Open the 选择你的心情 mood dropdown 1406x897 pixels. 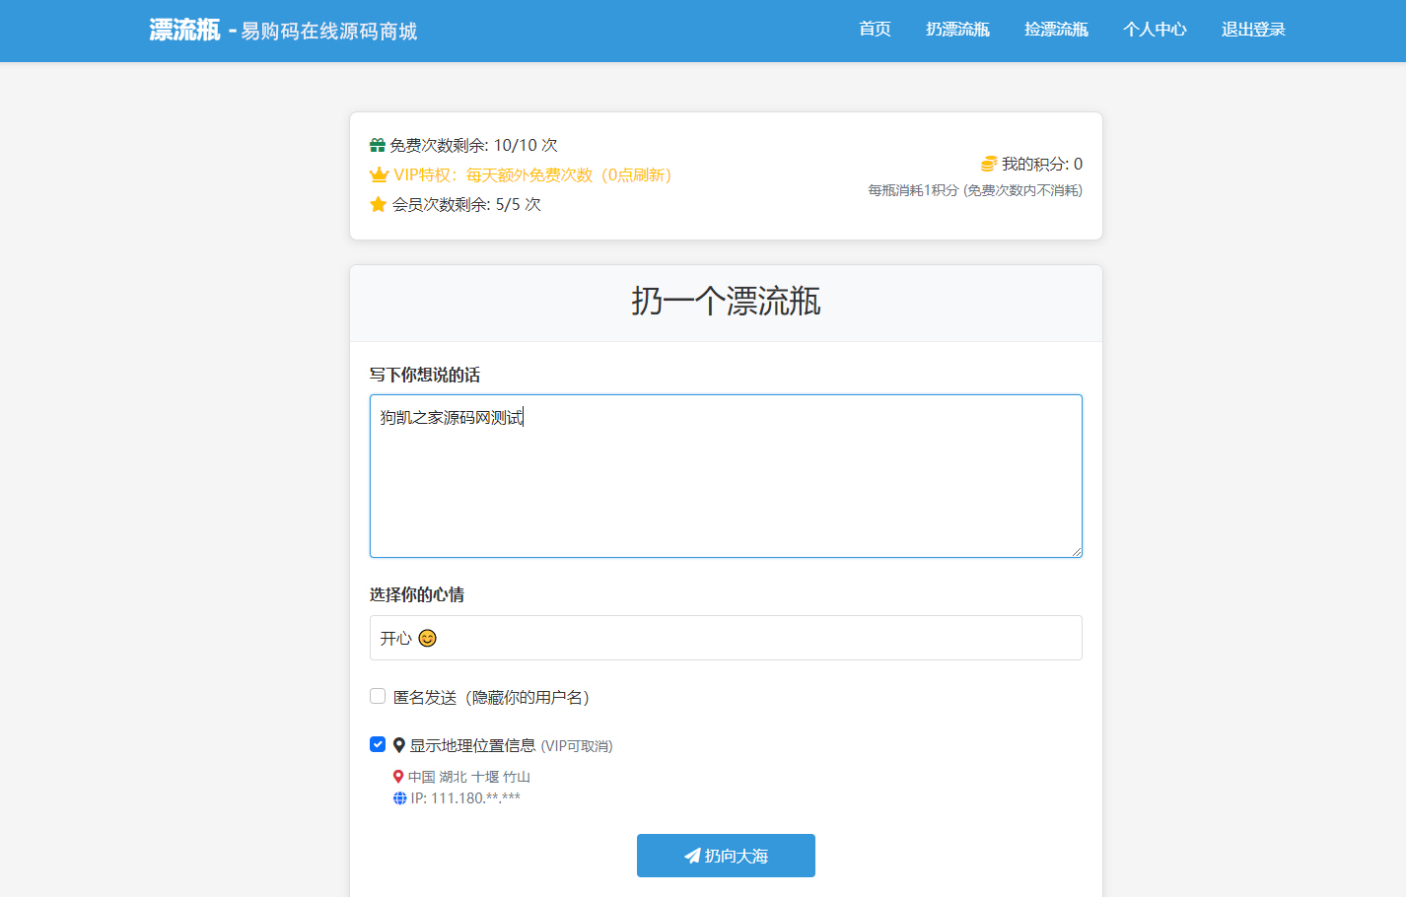[x=726, y=638]
